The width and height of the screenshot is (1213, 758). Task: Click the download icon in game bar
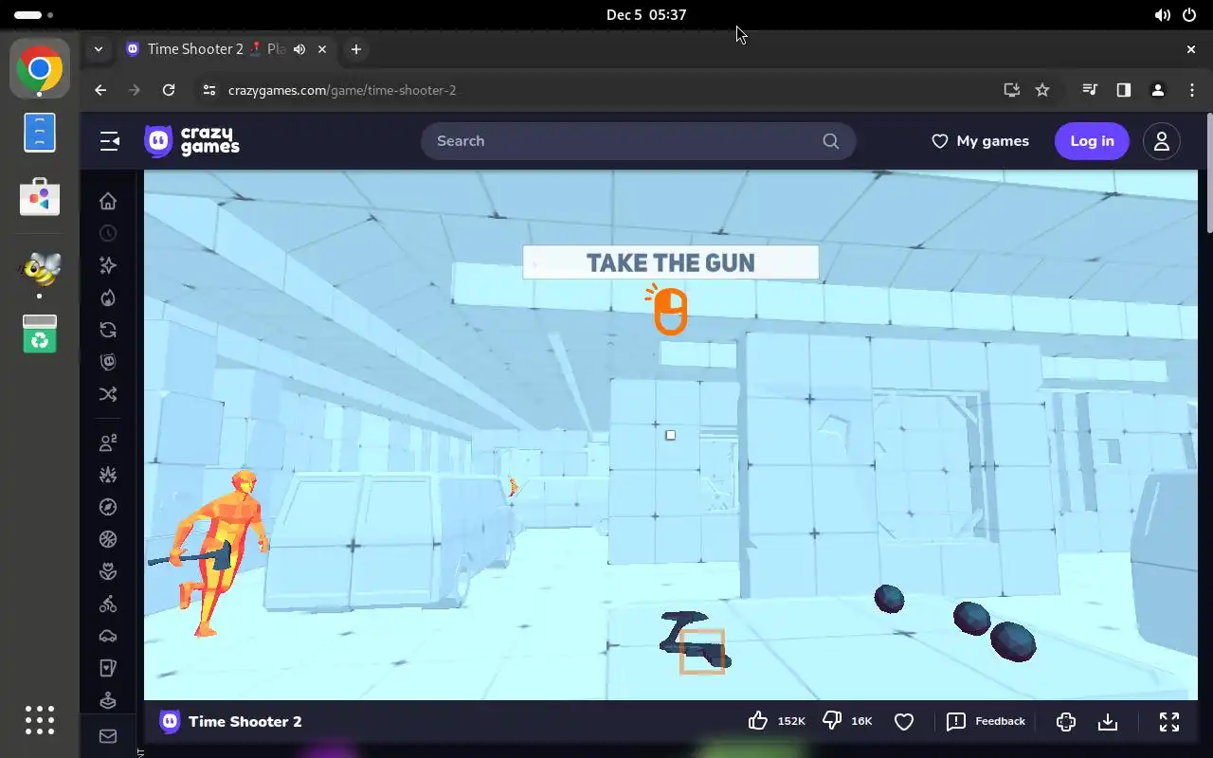[x=1108, y=722]
